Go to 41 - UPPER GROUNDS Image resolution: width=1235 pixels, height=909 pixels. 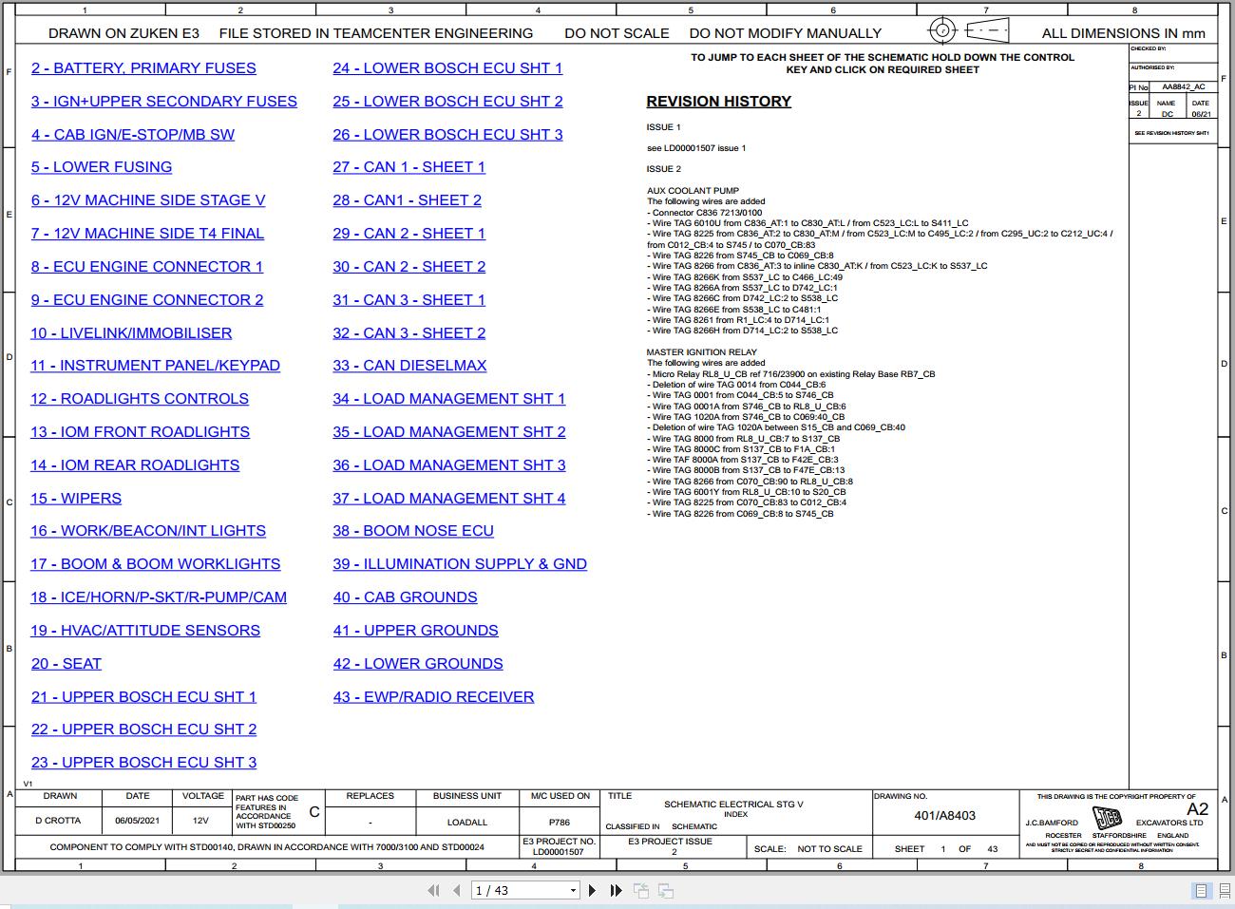click(x=416, y=631)
